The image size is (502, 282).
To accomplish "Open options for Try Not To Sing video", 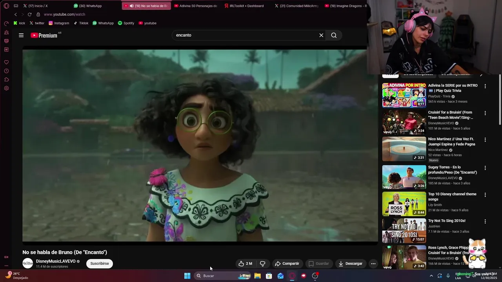I will pyautogui.click(x=485, y=221).
